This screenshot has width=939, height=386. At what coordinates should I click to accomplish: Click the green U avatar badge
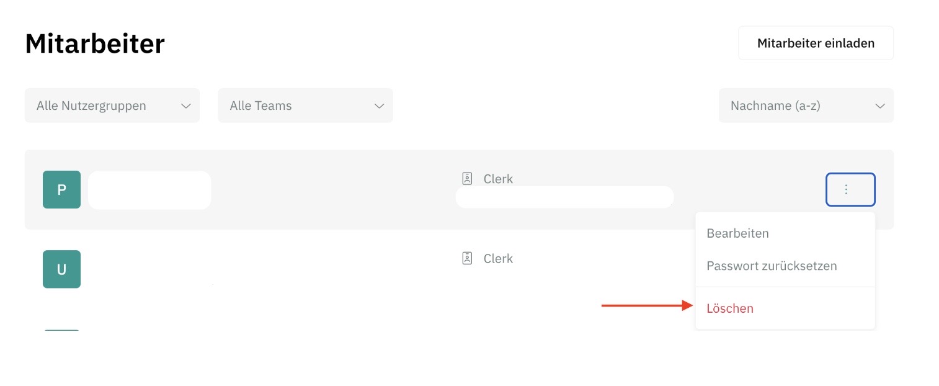(x=61, y=269)
